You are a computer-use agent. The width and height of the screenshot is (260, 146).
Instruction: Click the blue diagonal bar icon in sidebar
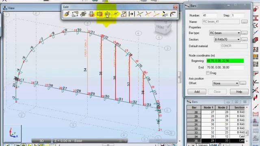256,32
